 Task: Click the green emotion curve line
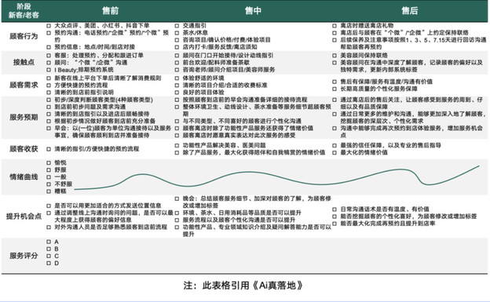[x=250, y=172]
